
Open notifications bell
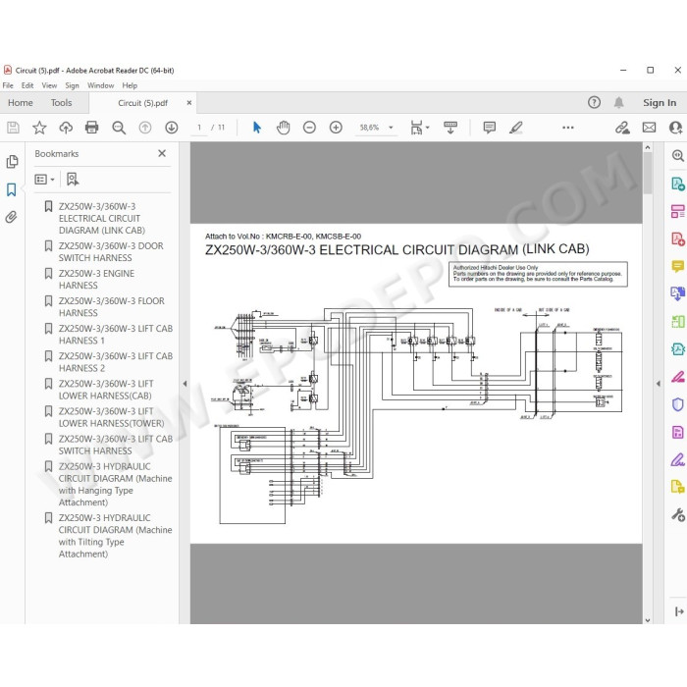(x=618, y=102)
